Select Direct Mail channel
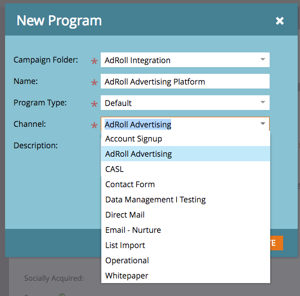This screenshot has width=300, height=296. pyautogui.click(x=186, y=215)
